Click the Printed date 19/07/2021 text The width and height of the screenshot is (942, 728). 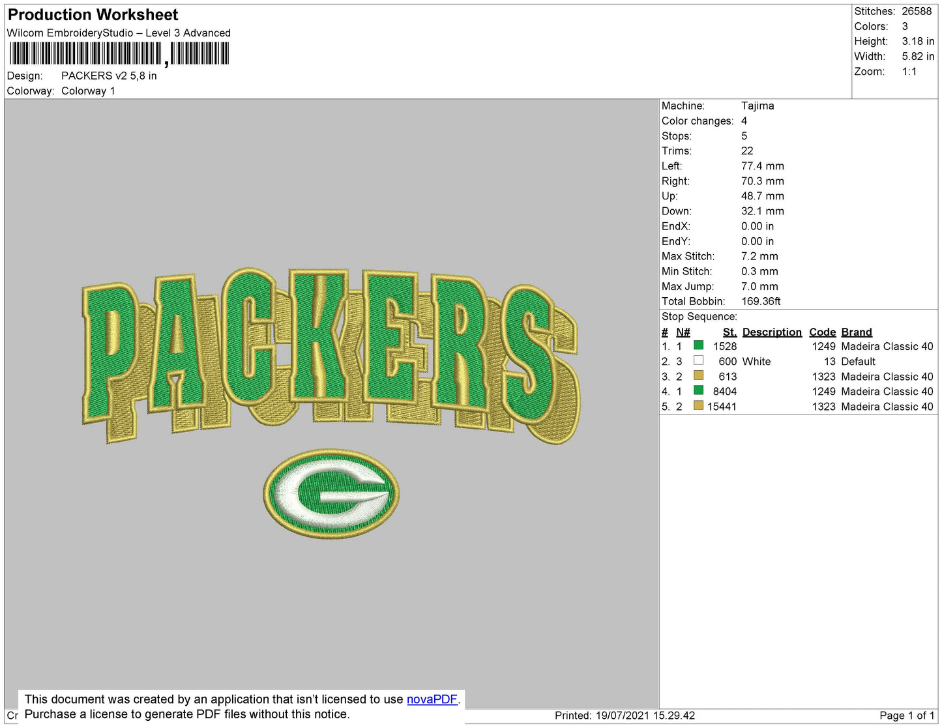pyautogui.click(x=625, y=715)
